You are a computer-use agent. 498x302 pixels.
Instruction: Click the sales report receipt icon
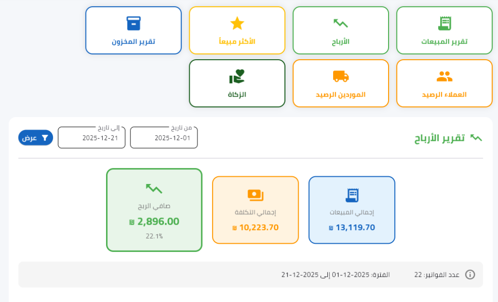coord(445,23)
